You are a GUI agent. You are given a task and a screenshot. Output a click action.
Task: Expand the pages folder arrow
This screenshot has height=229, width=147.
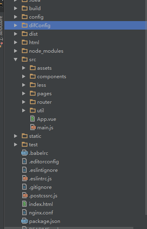click(24, 93)
